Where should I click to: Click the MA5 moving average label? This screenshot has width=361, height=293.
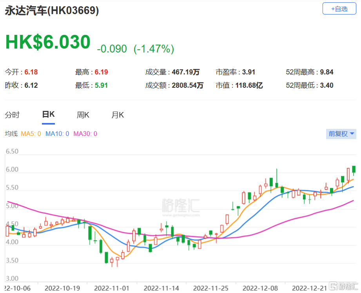(x=31, y=134)
